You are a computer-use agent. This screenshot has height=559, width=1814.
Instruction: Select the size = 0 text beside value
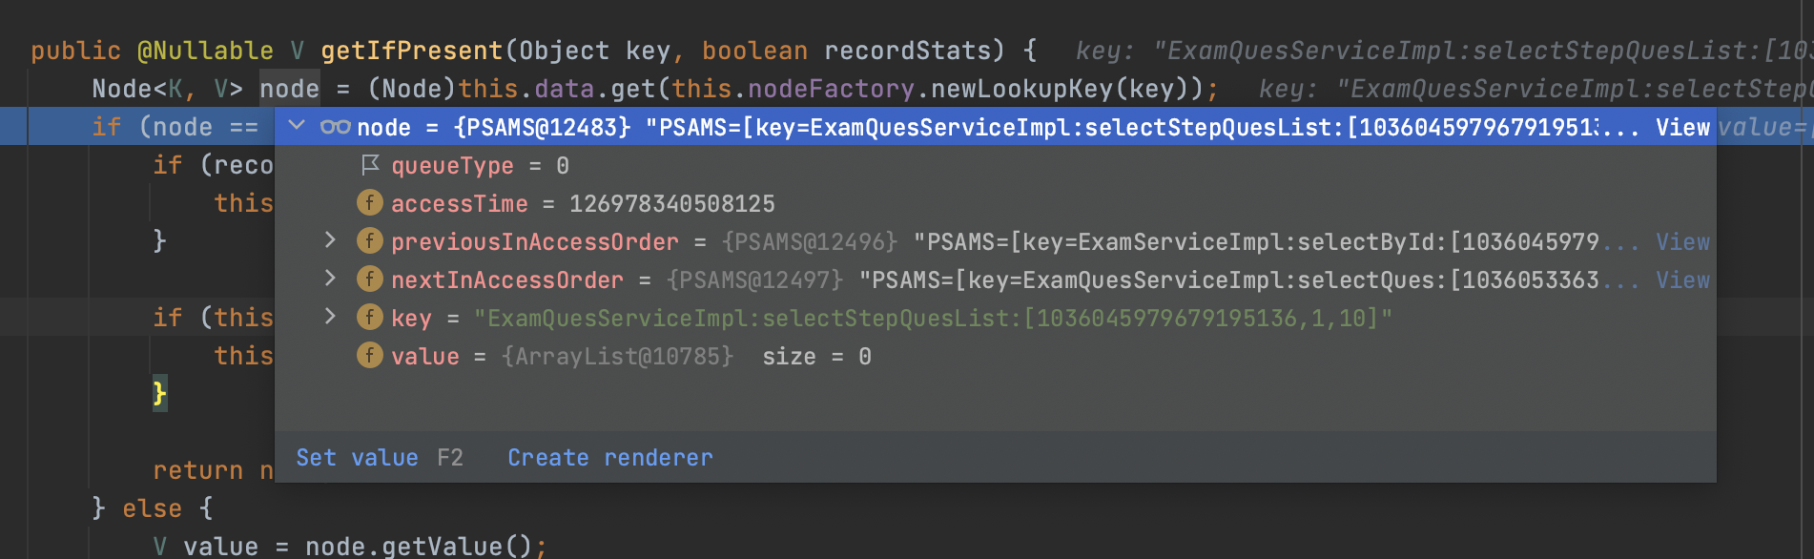coord(815,356)
